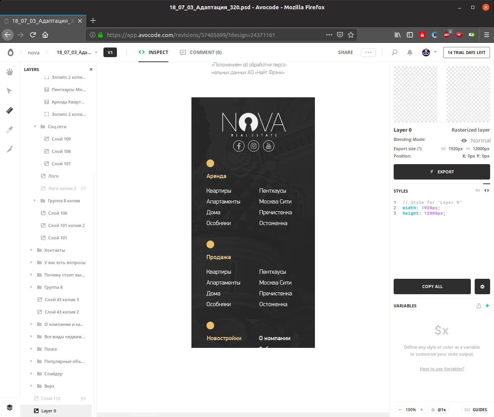Open the user account dropdown arrow
This screenshot has height=417, width=494.
click(435, 52)
